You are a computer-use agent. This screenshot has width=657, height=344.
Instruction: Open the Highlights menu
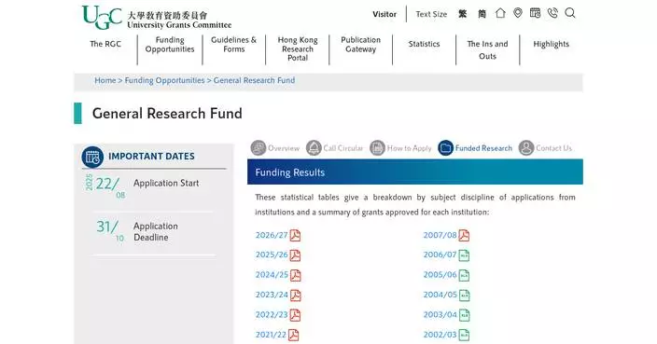coord(551,44)
